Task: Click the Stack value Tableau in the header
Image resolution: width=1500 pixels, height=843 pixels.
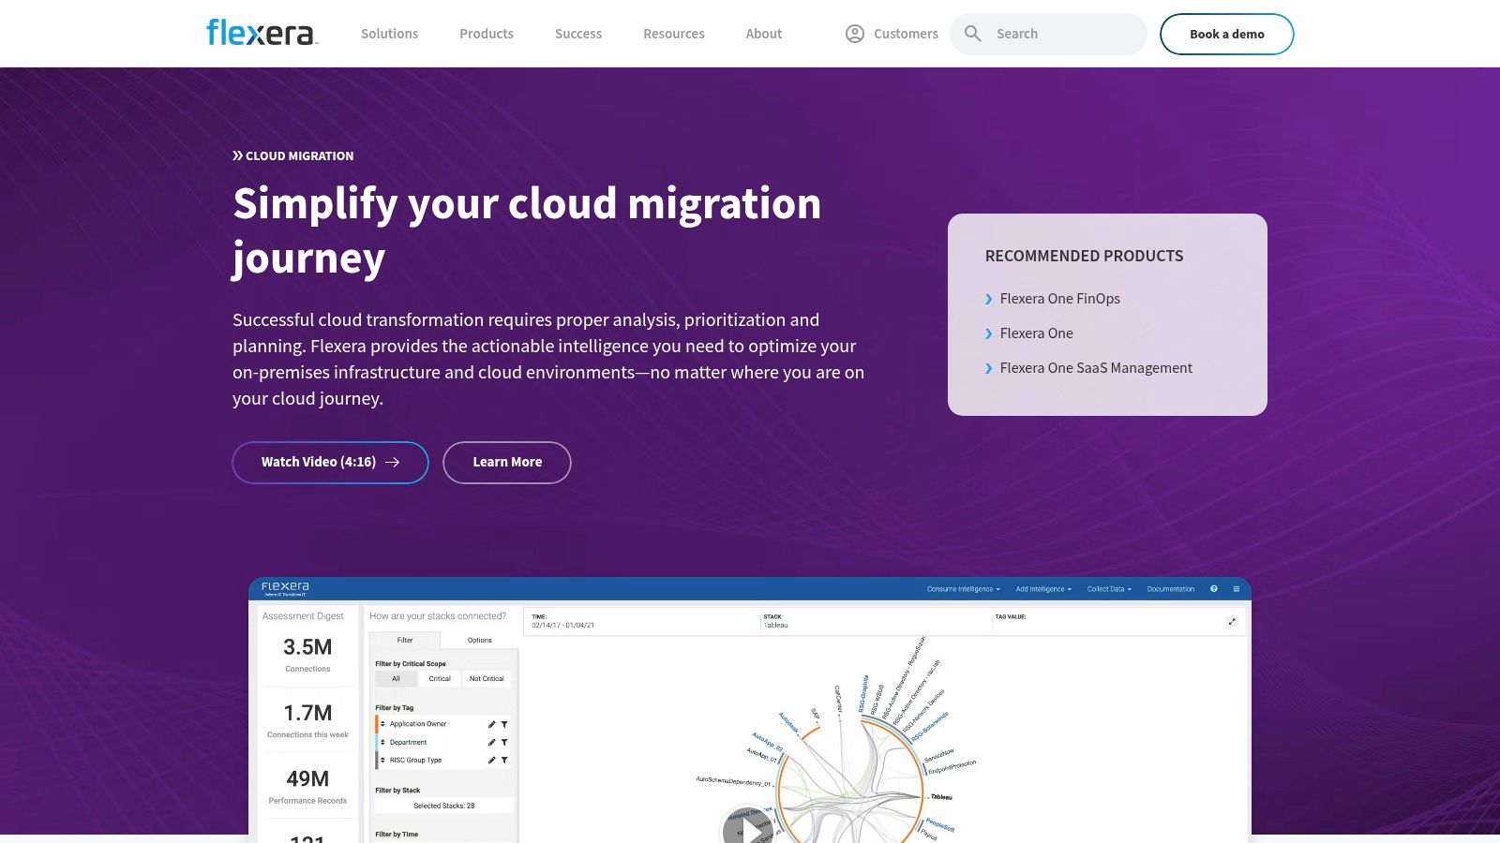Action: point(776,625)
